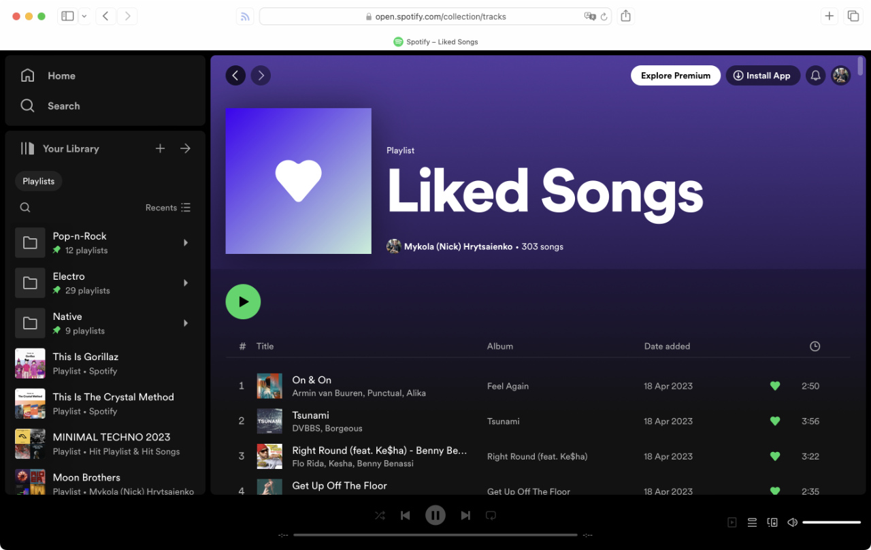
Task: Create a new playlist with plus icon
Action: (160, 148)
